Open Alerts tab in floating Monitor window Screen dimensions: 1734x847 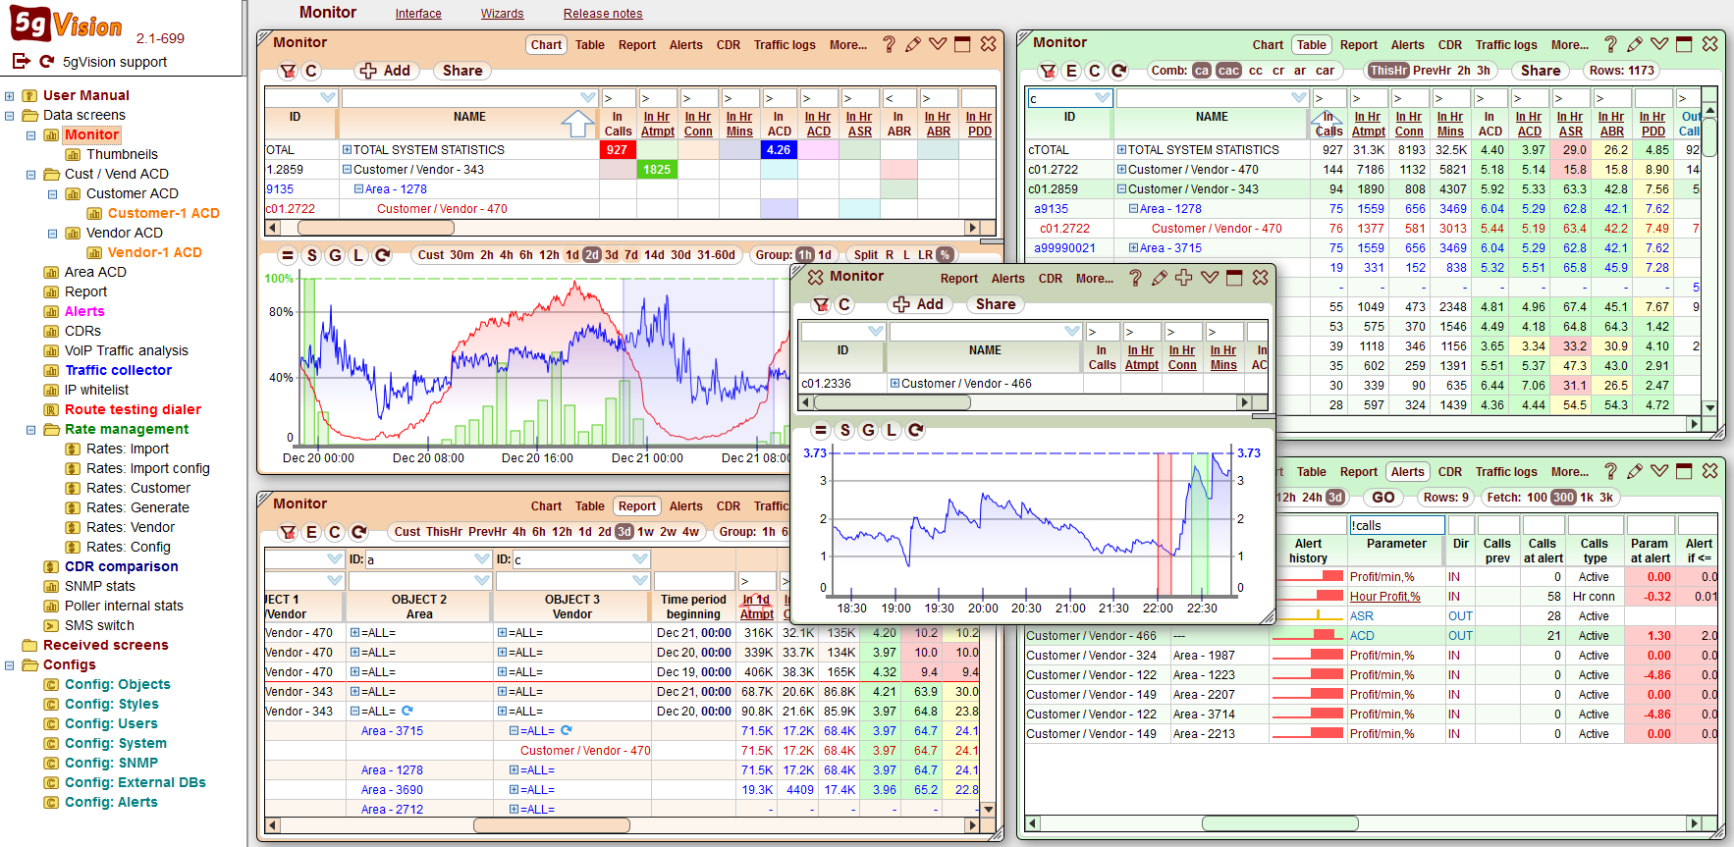pyautogui.click(x=1008, y=279)
